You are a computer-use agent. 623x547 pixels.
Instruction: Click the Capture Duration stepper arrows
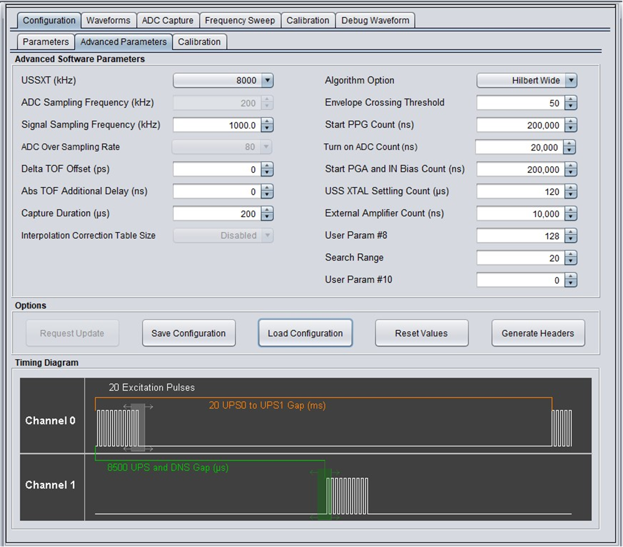(x=267, y=213)
